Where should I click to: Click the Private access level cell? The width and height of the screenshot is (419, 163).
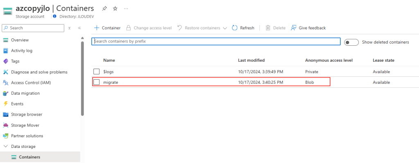(x=311, y=72)
